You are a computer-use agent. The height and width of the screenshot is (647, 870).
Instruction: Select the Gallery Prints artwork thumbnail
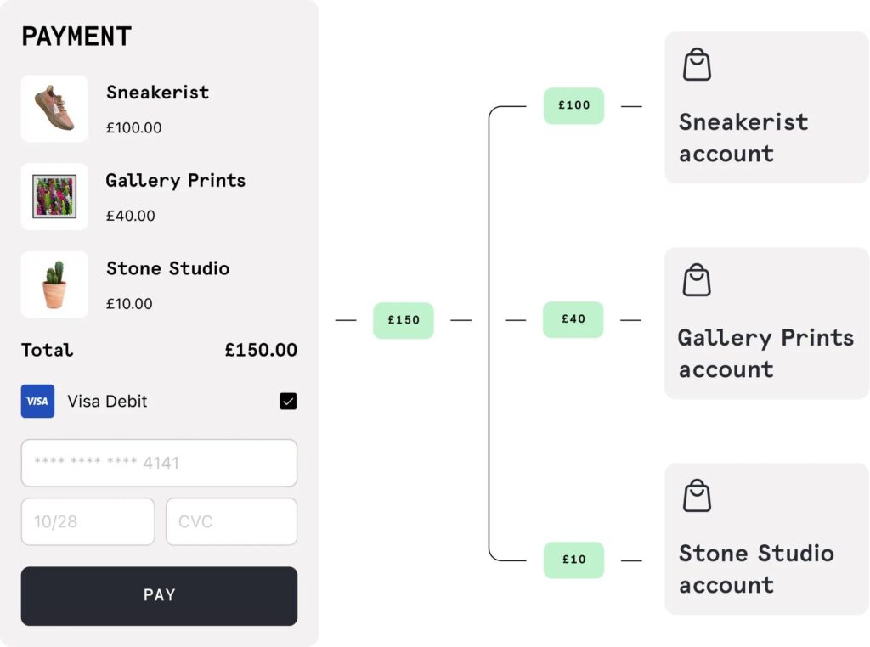coord(54,196)
